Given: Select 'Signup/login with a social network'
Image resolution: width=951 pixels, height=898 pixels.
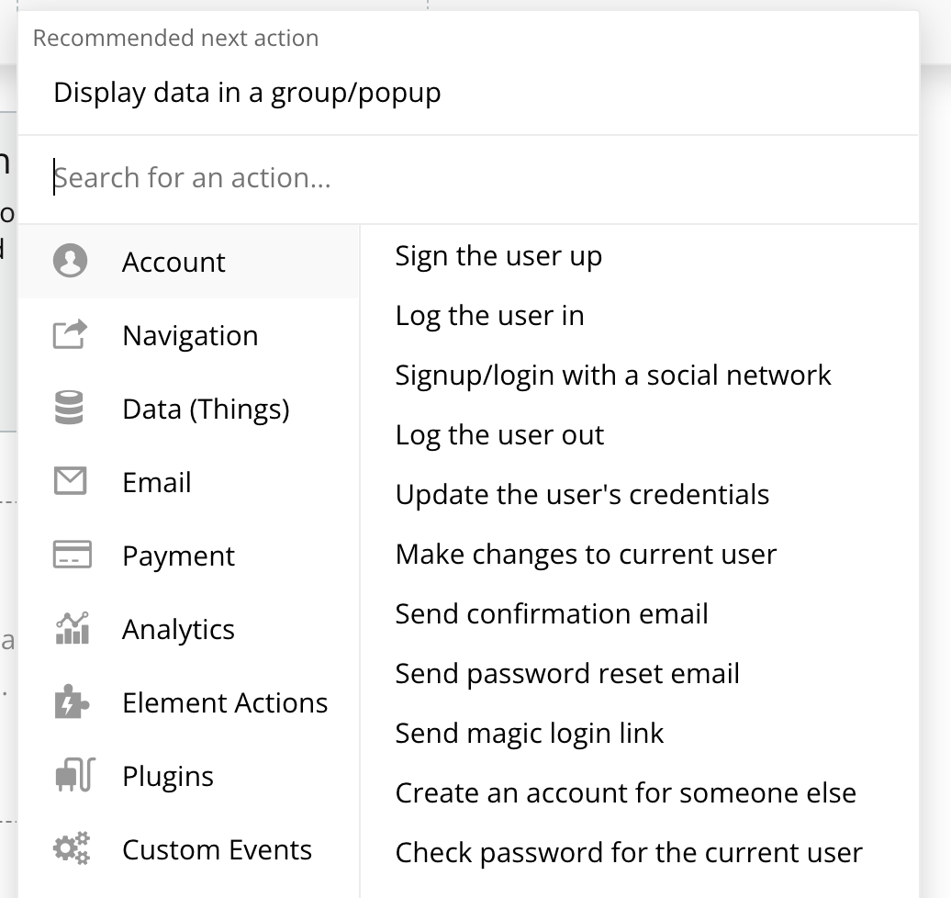Looking at the screenshot, I should pyautogui.click(x=612, y=376).
